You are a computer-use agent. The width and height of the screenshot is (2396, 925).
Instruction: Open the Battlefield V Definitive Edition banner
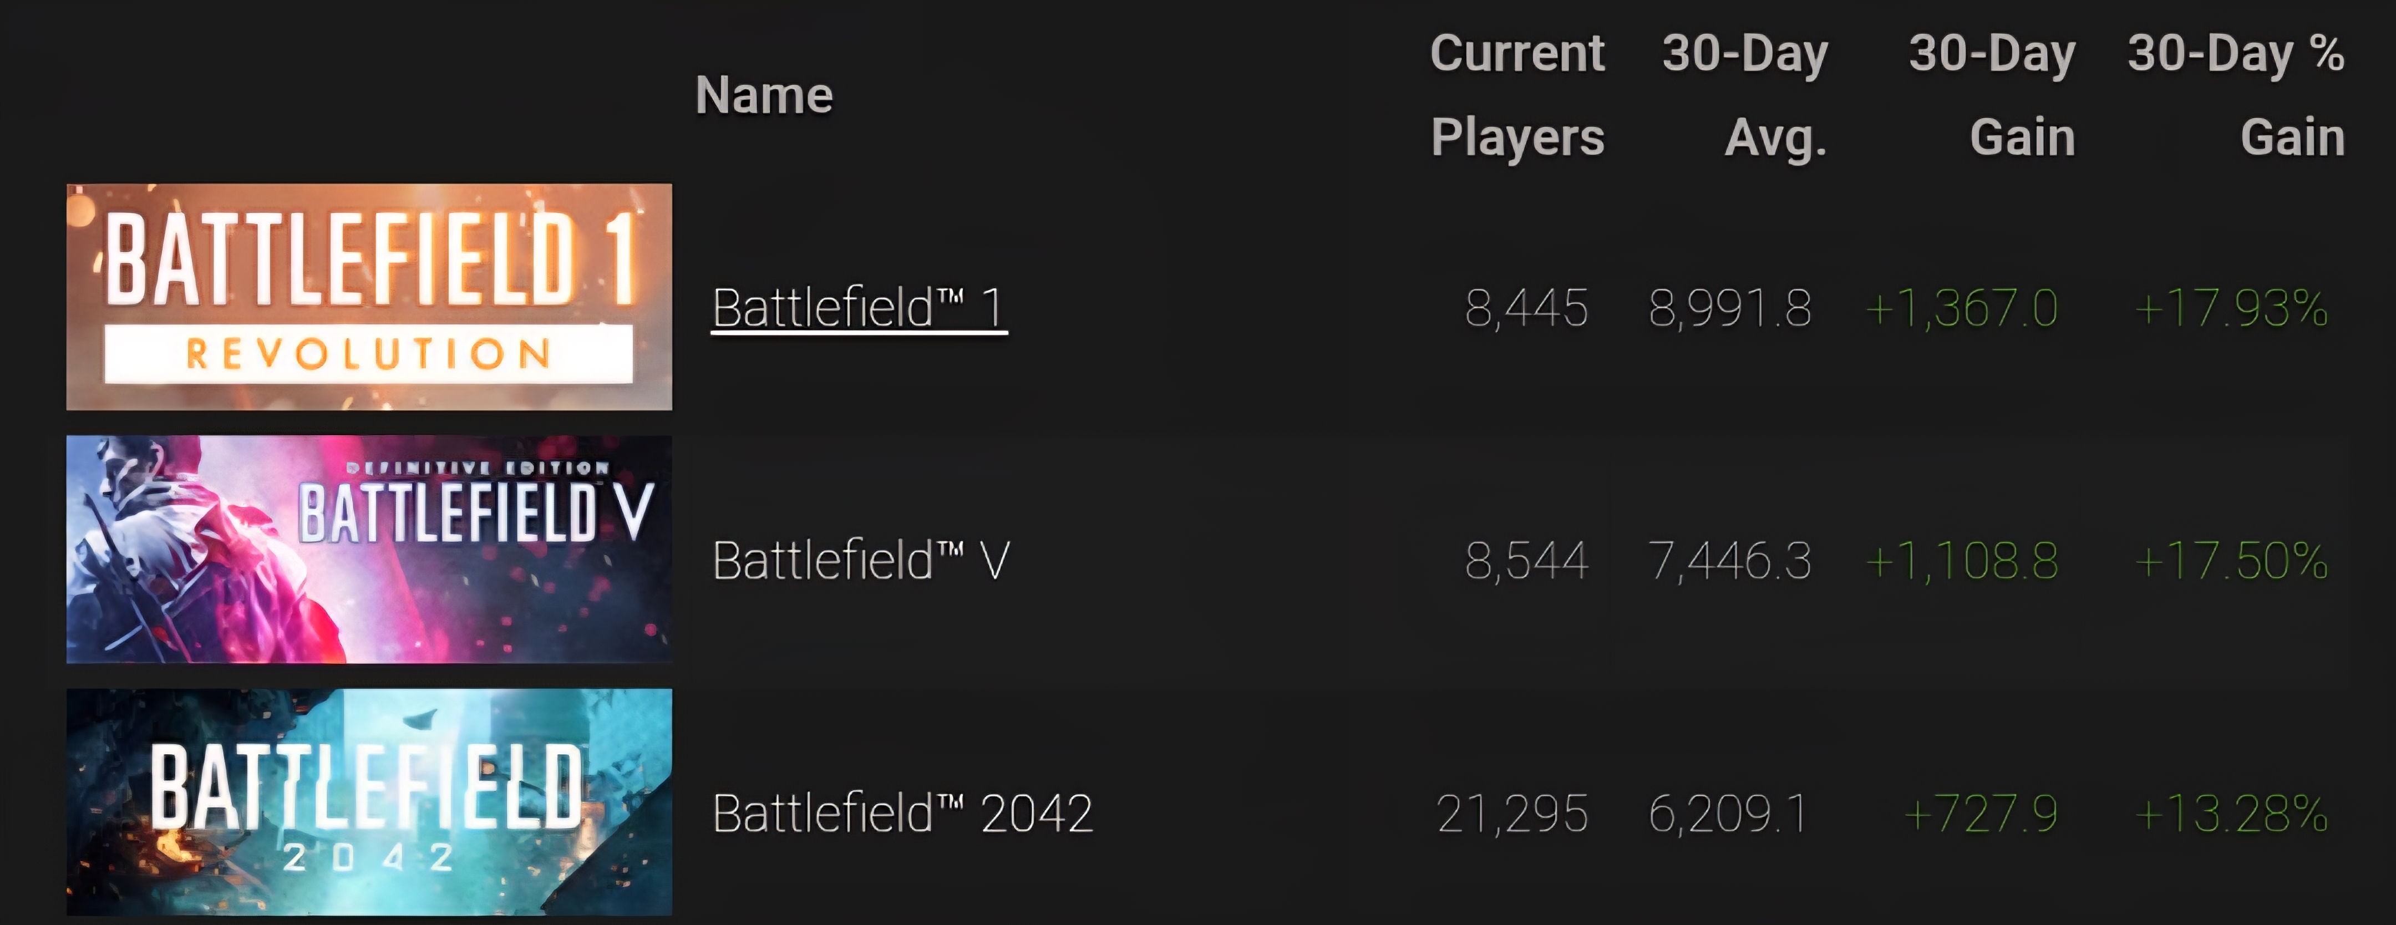pyautogui.click(x=369, y=550)
